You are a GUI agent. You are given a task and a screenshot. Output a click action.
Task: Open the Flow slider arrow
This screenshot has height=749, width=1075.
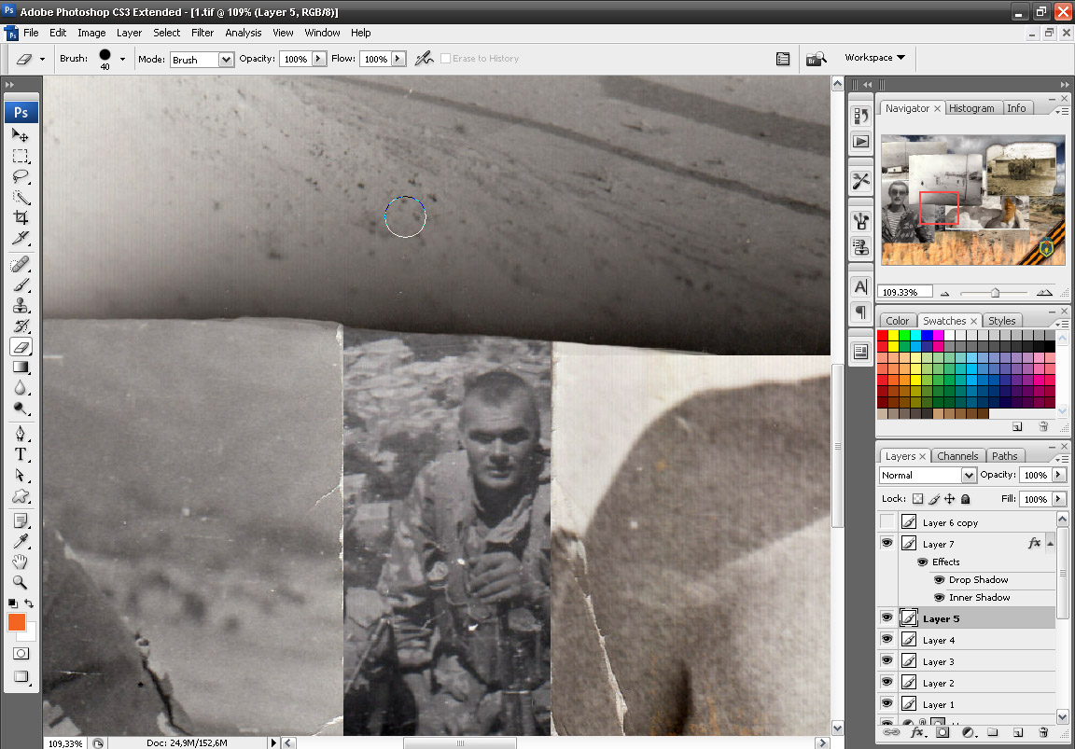click(398, 59)
